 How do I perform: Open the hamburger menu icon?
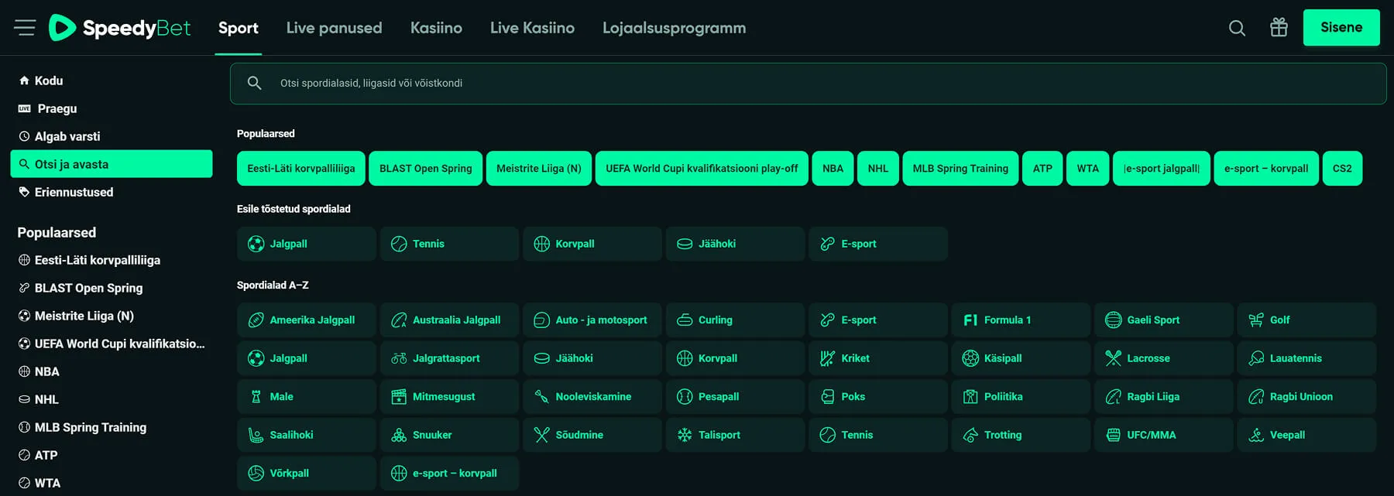tap(25, 28)
